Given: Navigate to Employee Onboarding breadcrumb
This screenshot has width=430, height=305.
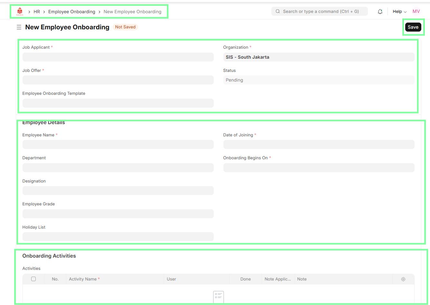Looking at the screenshot, I should pos(71,12).
